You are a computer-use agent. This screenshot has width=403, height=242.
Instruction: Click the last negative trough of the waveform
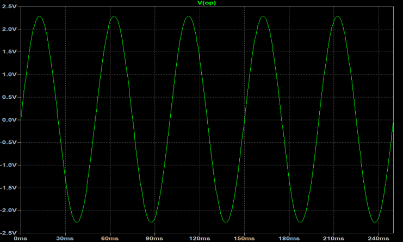tap(375, 222)
